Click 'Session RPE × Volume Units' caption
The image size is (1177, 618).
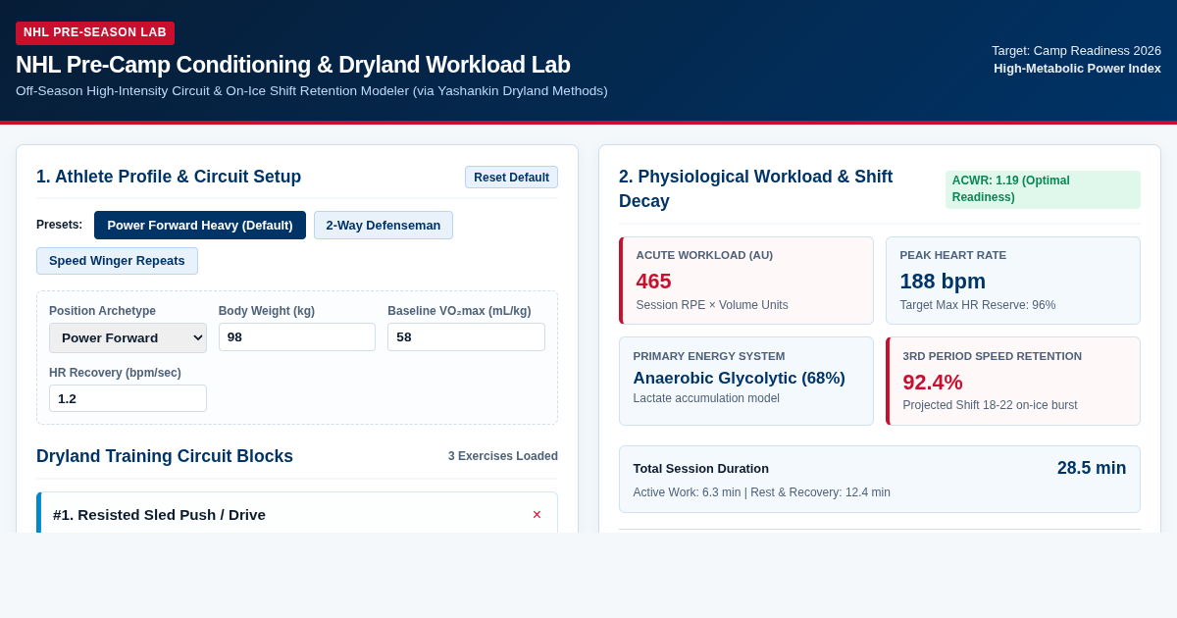712,305
